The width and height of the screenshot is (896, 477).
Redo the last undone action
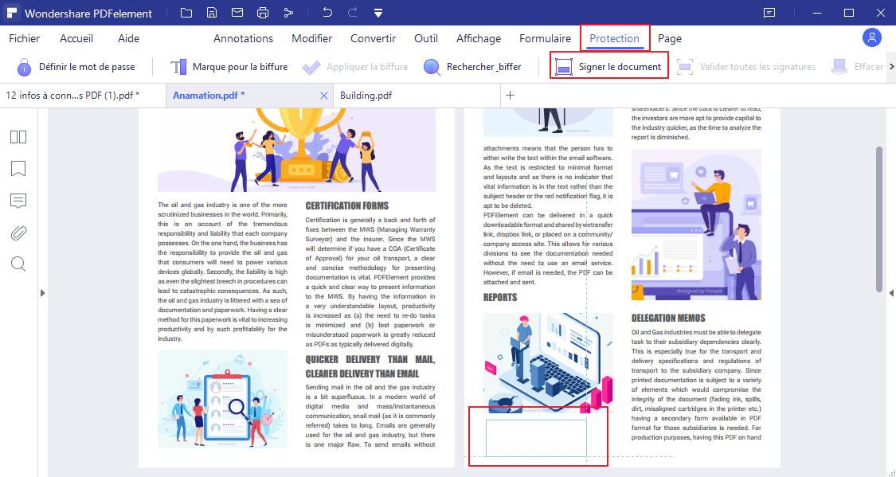point(353,13)
